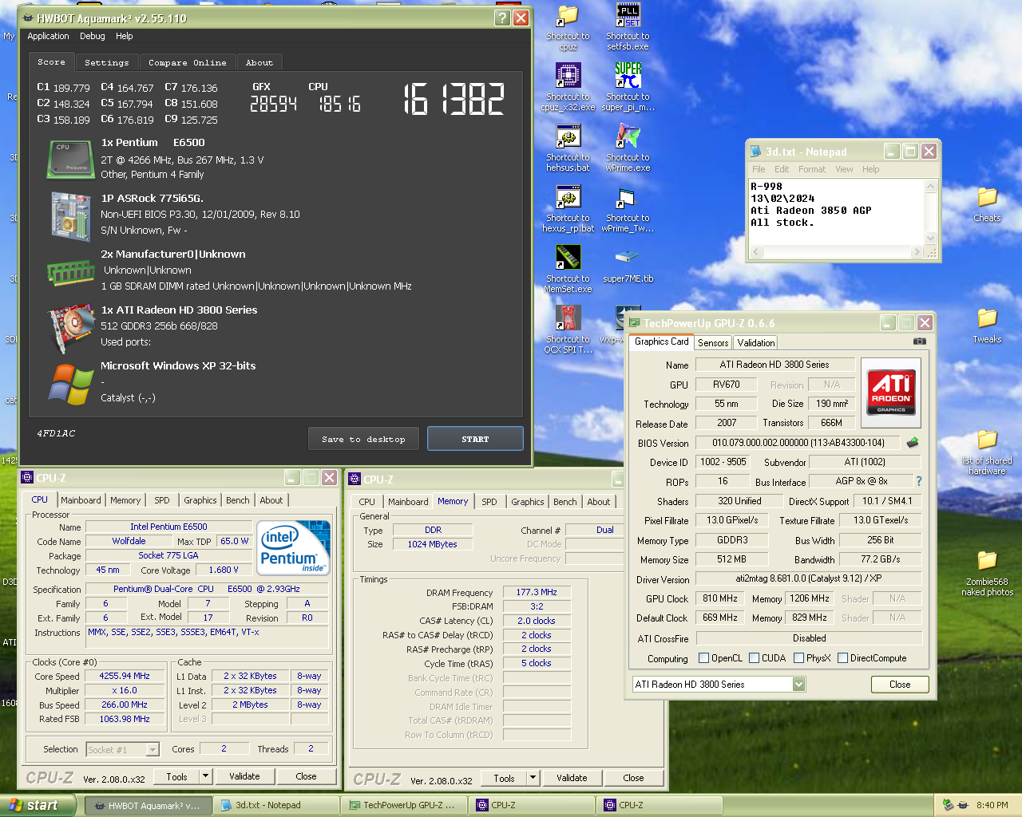Open Tools dropdown arrow in CPU-Z CPU-tab window

click(x=205, y=776)
